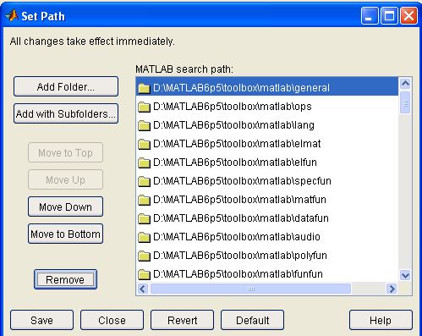Save the current search path
422x336 pixels.
(x=41, y=320)
